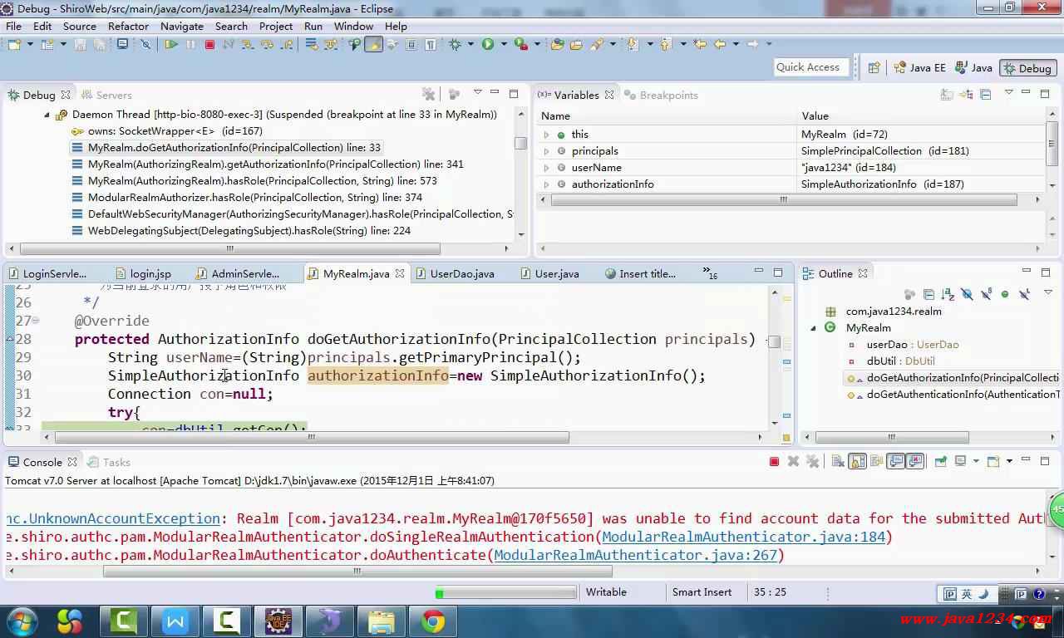Click the green bug Debug launch icon

(455, 44)
